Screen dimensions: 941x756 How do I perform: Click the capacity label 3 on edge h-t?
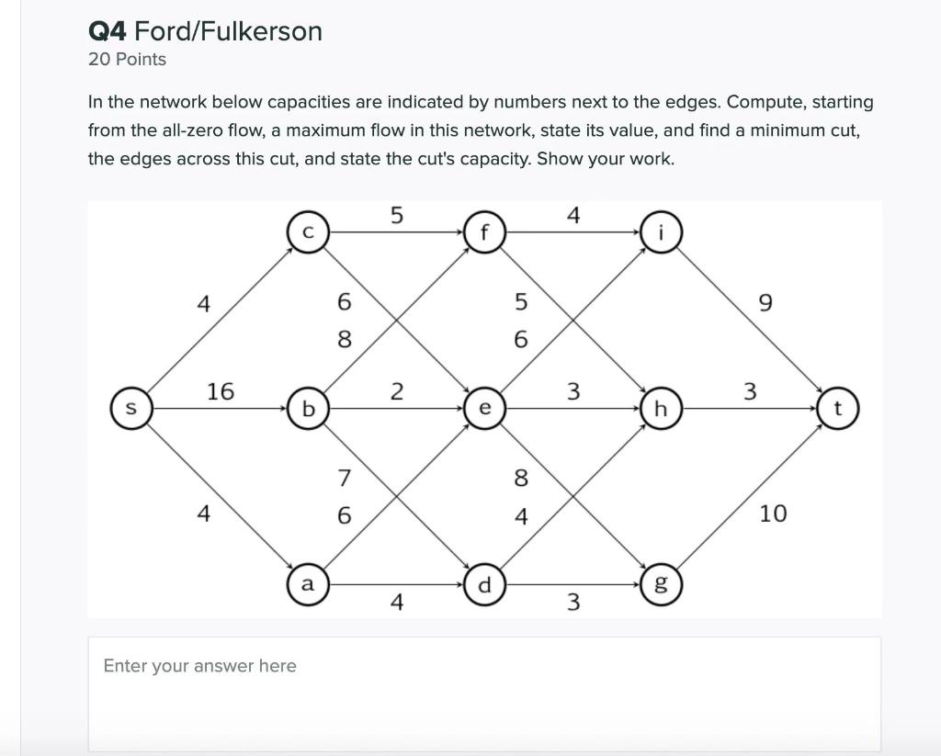coord(751,390)
